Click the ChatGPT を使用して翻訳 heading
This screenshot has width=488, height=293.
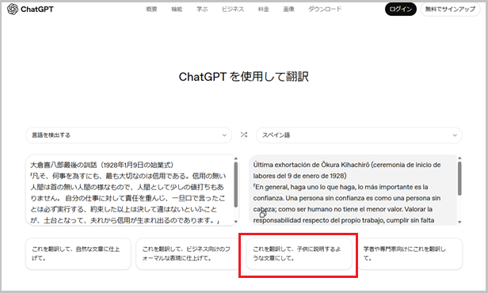[244, 77]
